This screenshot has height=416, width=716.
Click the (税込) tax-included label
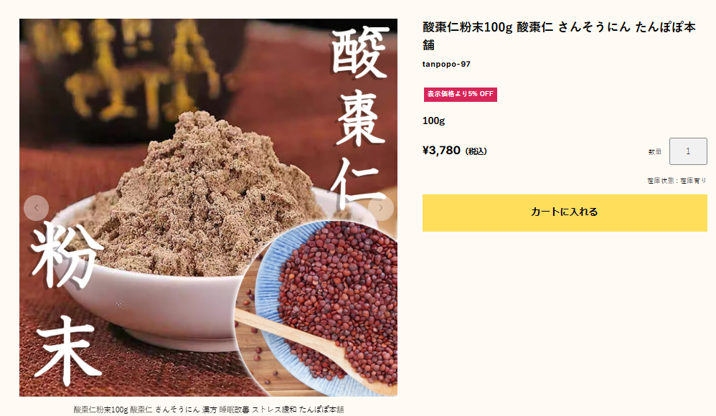(476, 151)
